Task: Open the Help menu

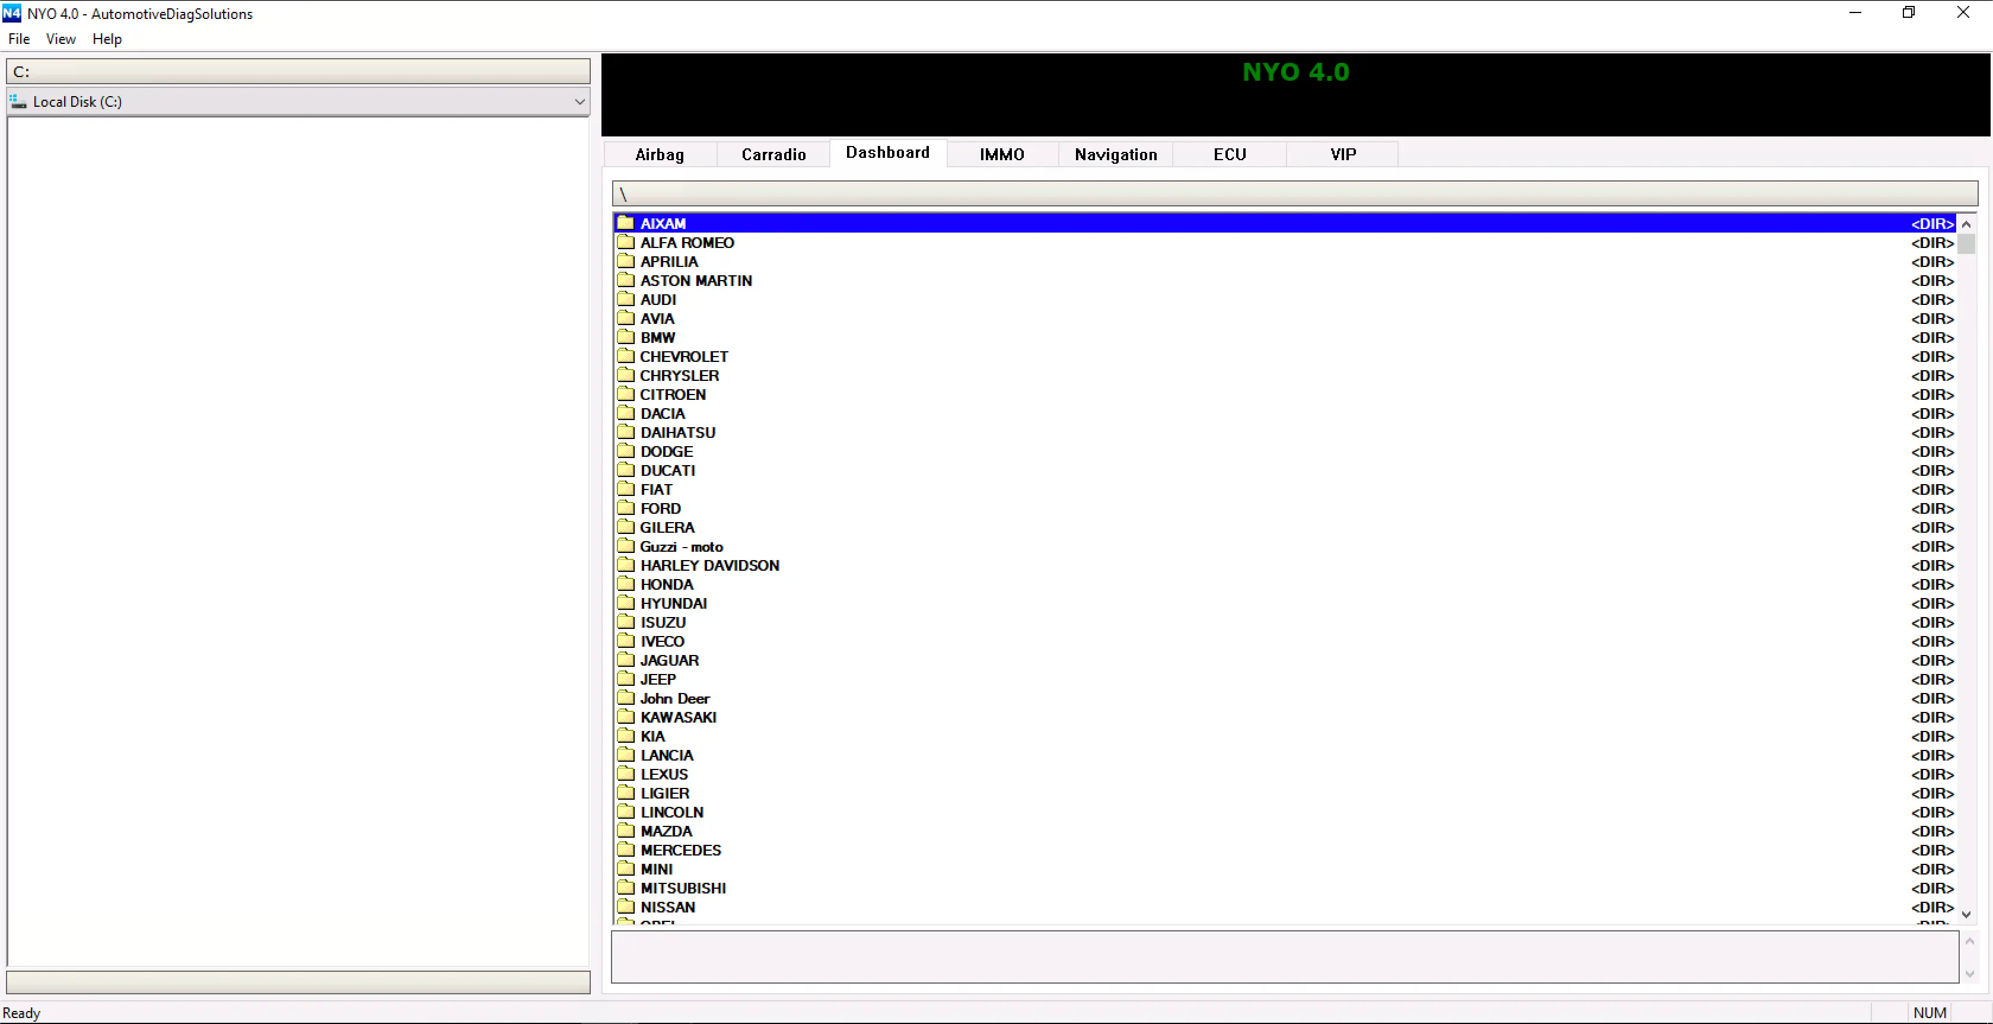Action: pos(107,39)
